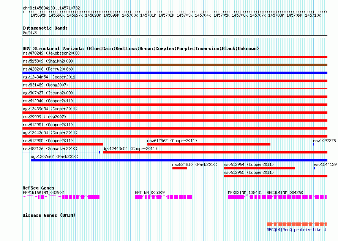This screenshot has height=241, width=338.
Task: Select the blue nsv428208 gain bar
Action: 175,73
